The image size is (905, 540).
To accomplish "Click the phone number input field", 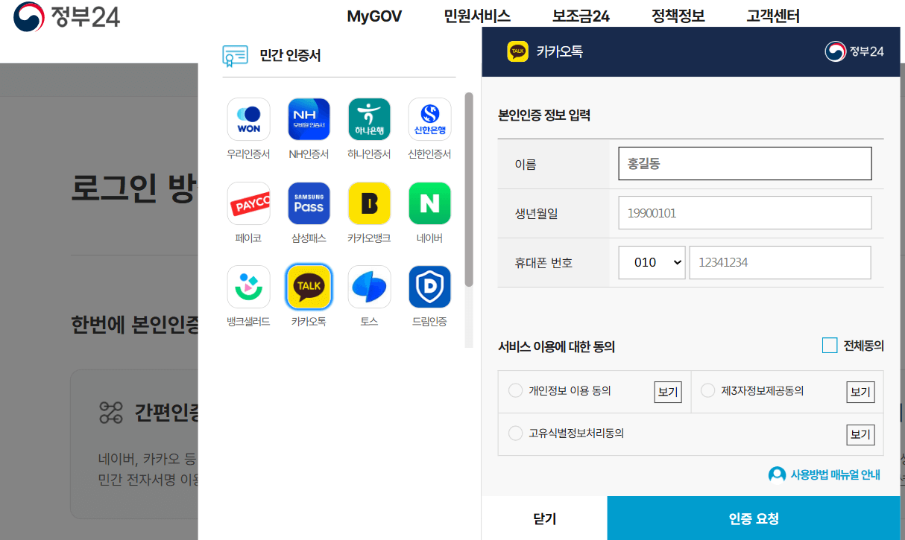I will coord(780,263).
